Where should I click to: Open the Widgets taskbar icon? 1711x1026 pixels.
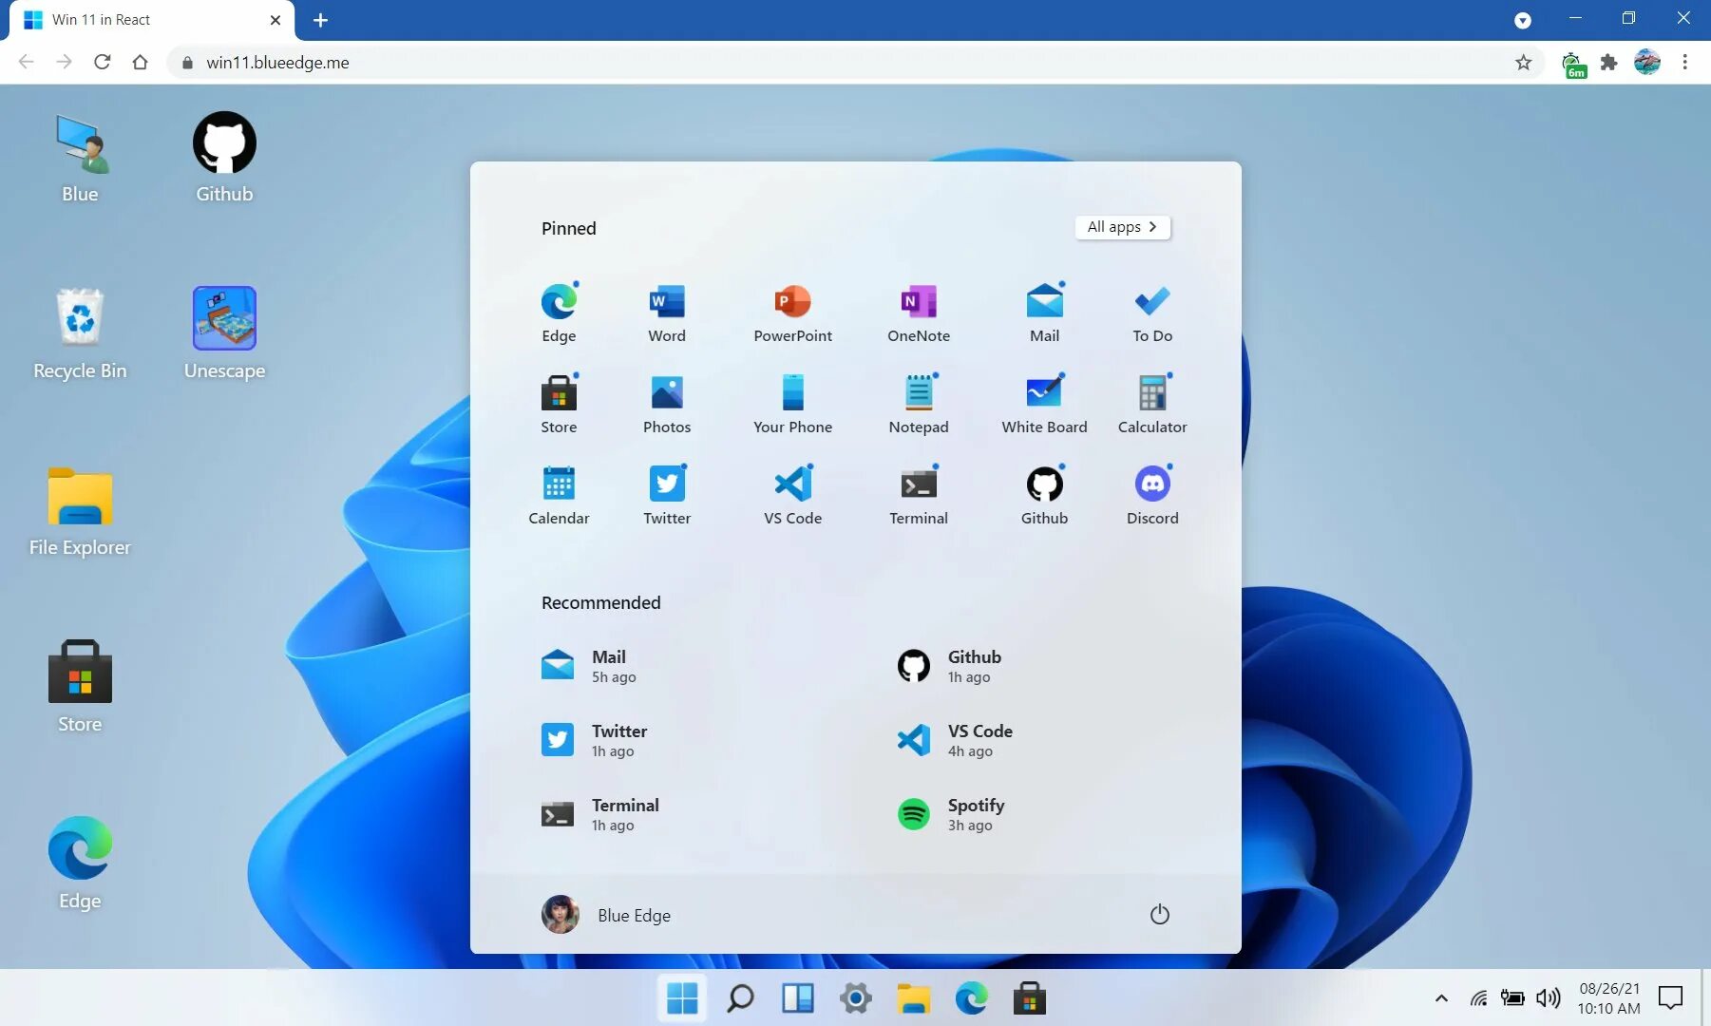[x=798, y=998]
